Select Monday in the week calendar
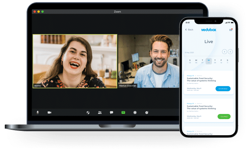 [x=196, y=61]
